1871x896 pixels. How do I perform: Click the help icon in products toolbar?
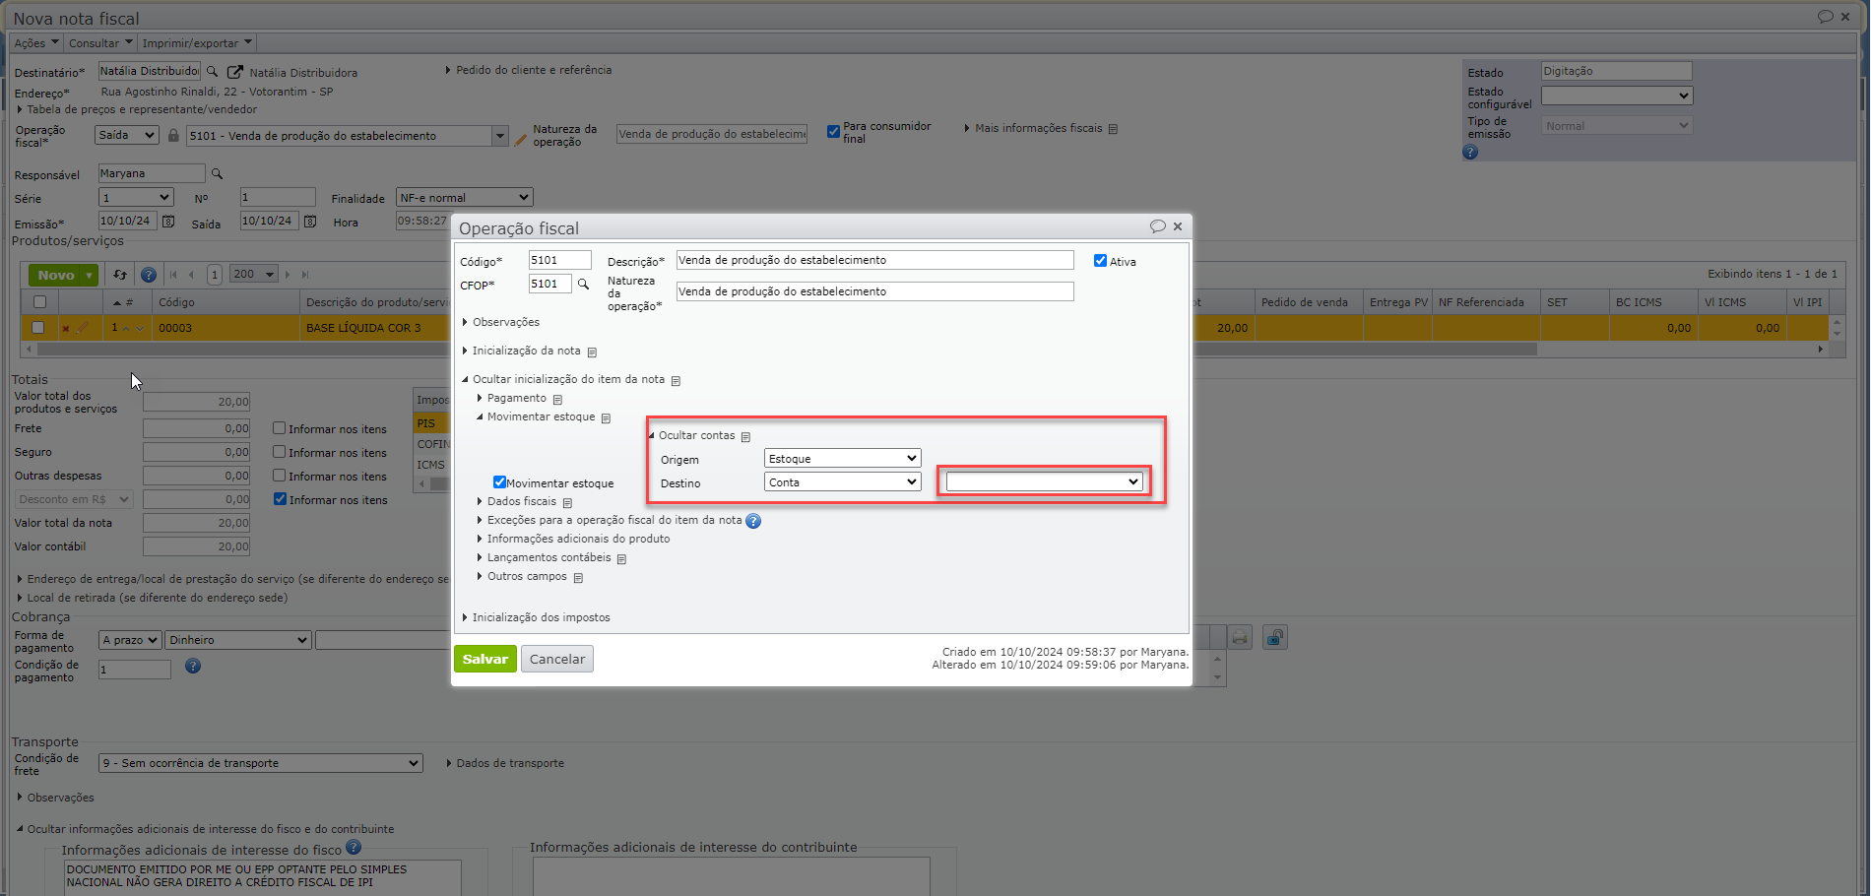pyautogui.click(x=149, y=275)
